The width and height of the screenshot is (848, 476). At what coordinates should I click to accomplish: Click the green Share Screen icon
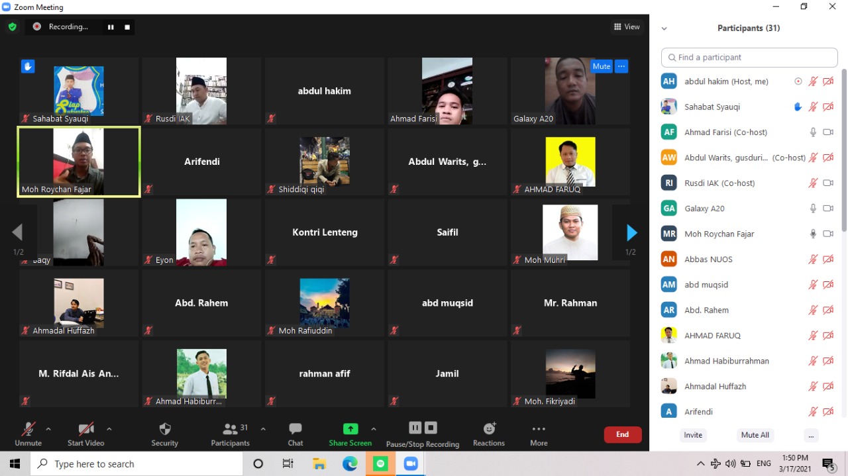click(x=350, y=429)
